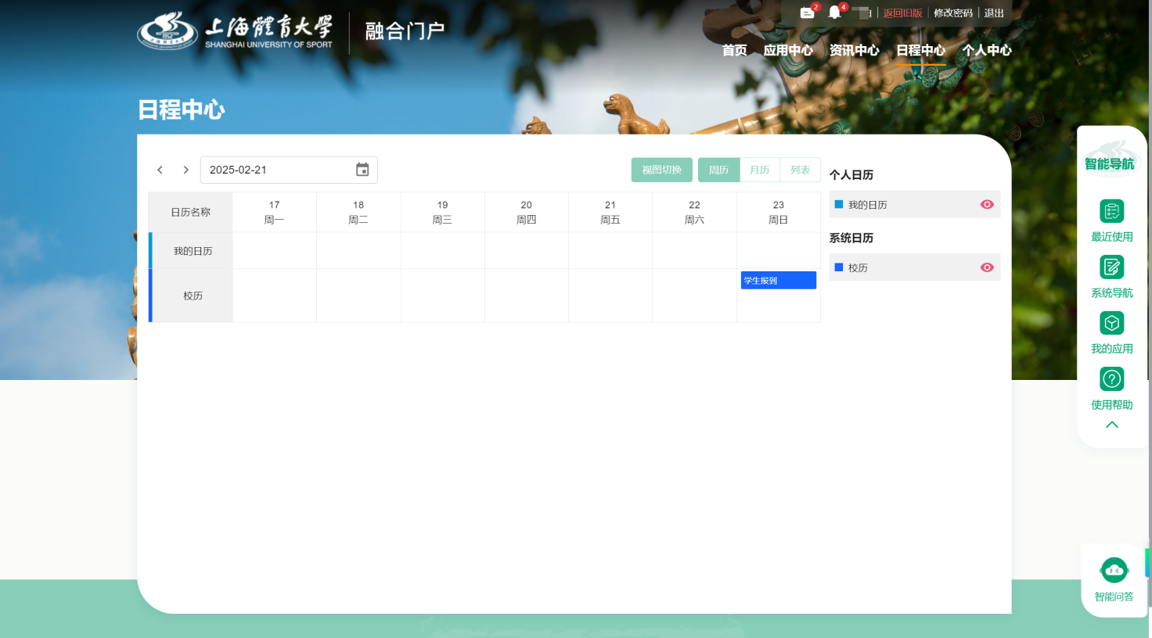1152x638 pixels.
Task: Go to previous week arrow
Action: tap(160, 170)
